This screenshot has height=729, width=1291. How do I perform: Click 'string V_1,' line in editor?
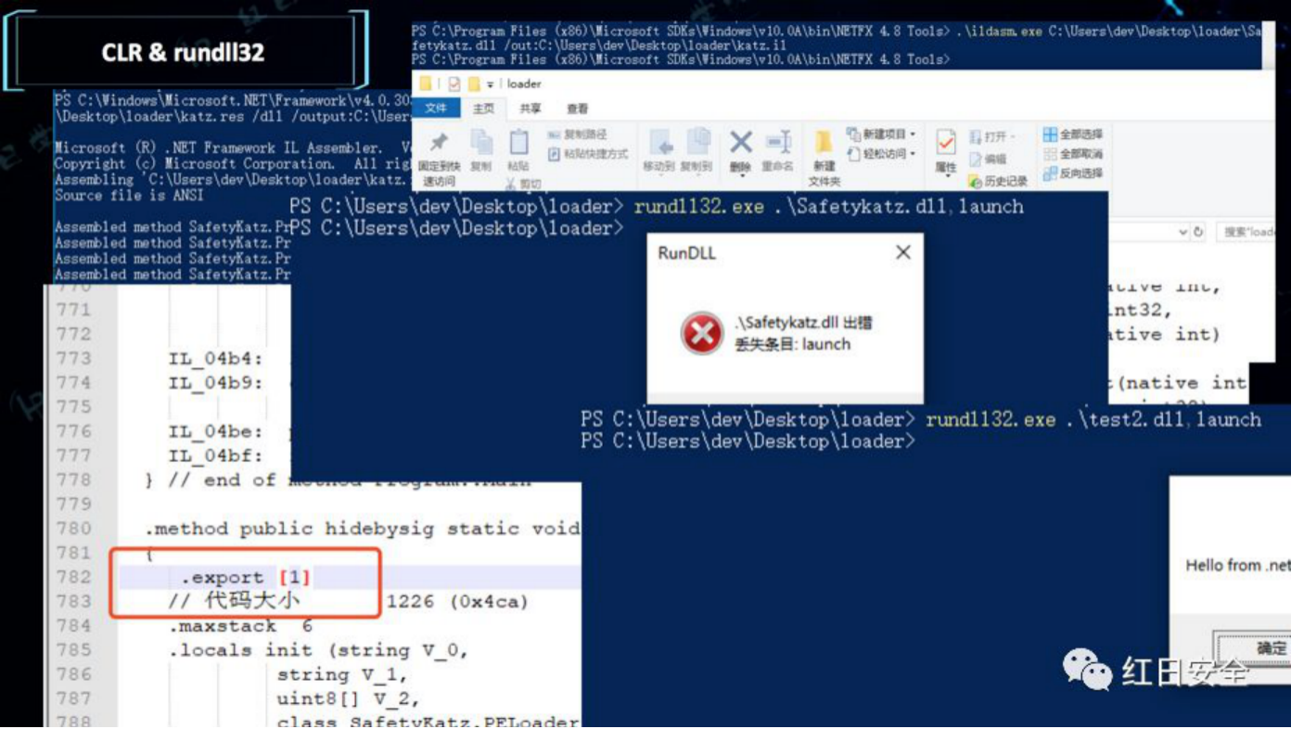click(342, 674)
